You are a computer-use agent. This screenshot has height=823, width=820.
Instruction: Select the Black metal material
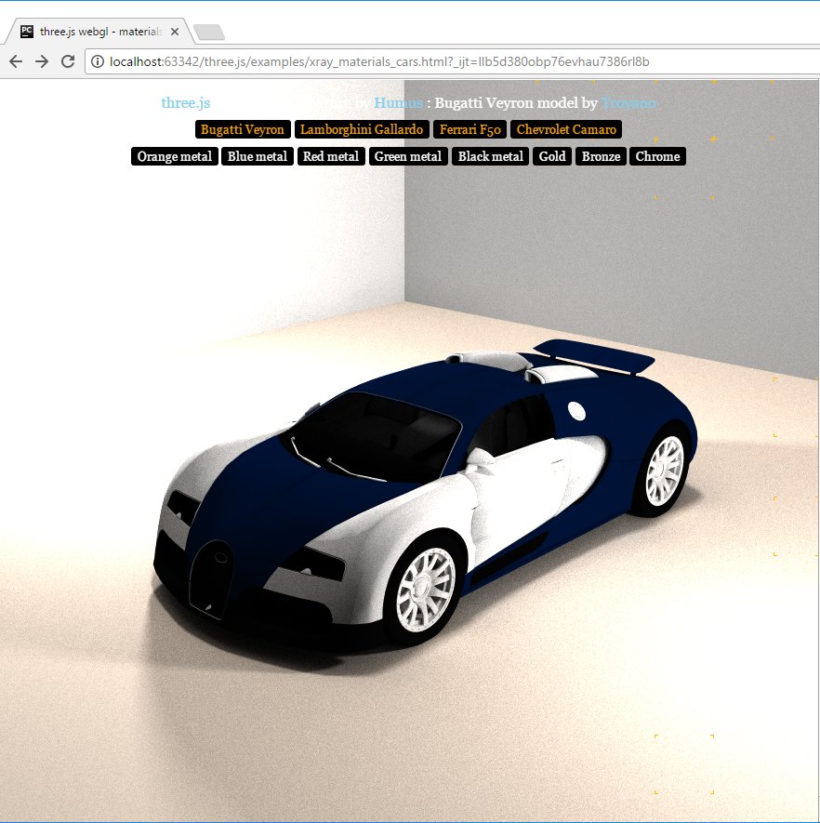pos(490,156)
